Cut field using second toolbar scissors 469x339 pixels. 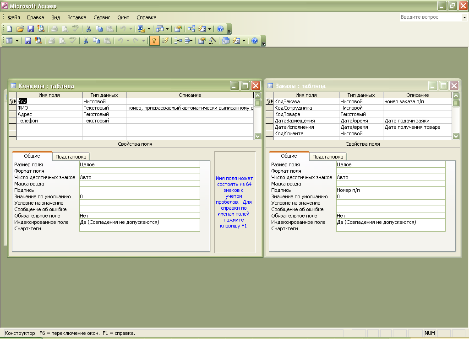pos(86,41)
